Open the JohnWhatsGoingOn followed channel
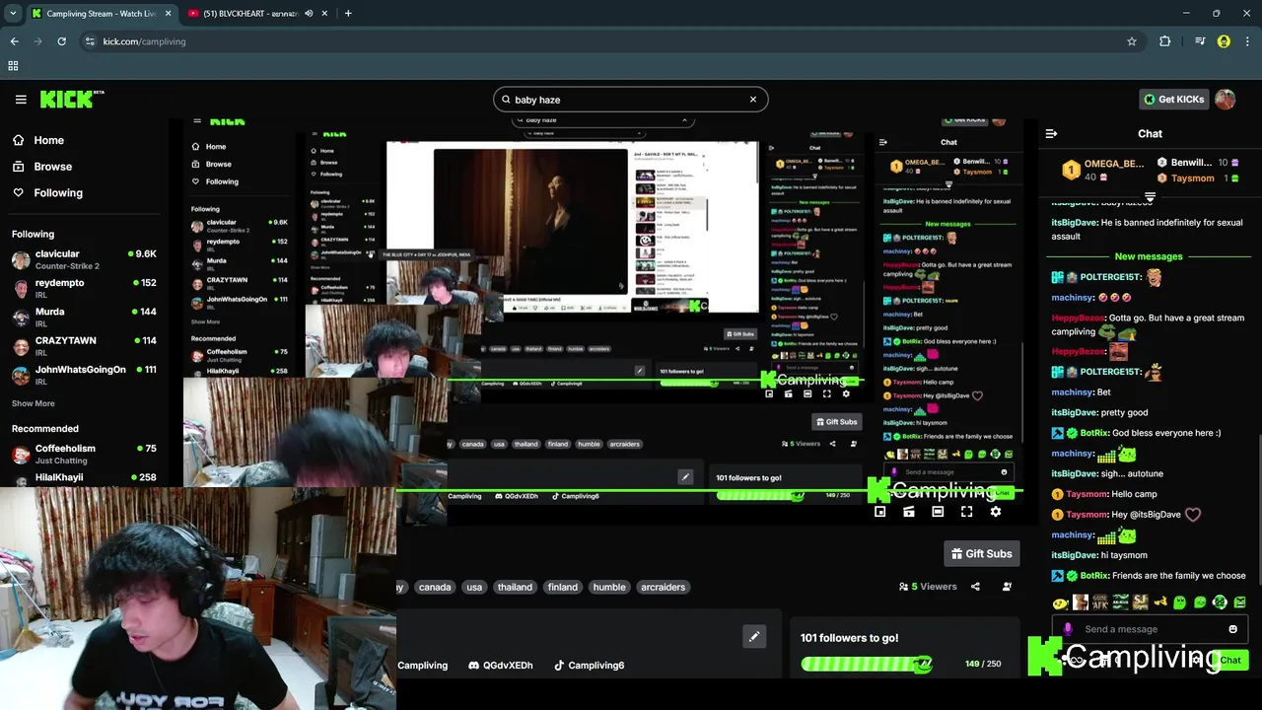The width and height of the screenshot is (1262, 710). point(85,375)
